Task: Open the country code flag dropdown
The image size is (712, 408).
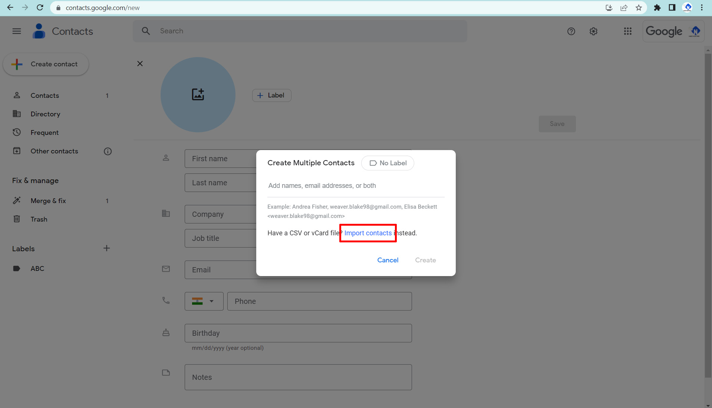Action: [x=204, y=301]
